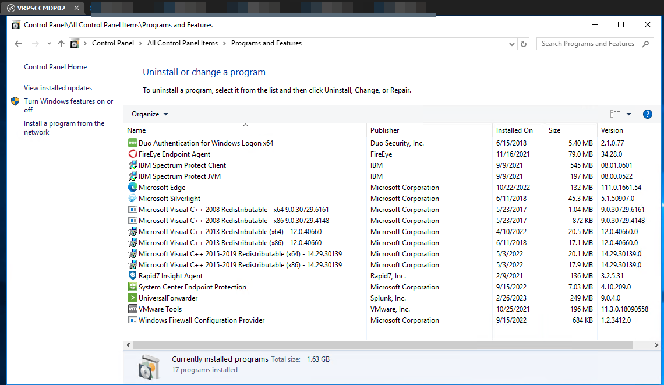The width and height of the screenshot is (664, 385).
Task: Click the 11/16/2021 installed date cell
Action: [x=513, y=154]
